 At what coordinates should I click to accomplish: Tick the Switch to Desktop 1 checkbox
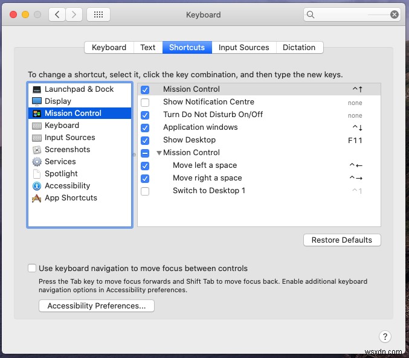point(145,191)
